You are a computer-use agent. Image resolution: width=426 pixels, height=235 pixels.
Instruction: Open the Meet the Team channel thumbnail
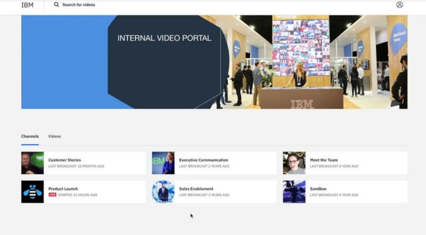(294, 163)
